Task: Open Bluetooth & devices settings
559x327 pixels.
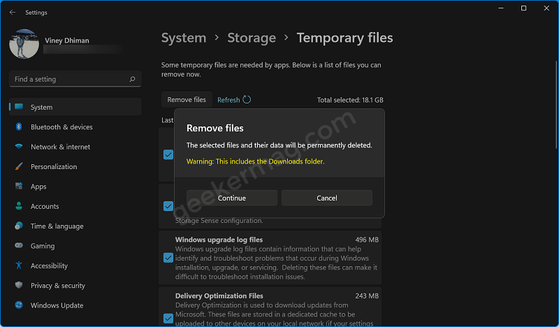Action: tap(61, 127)
